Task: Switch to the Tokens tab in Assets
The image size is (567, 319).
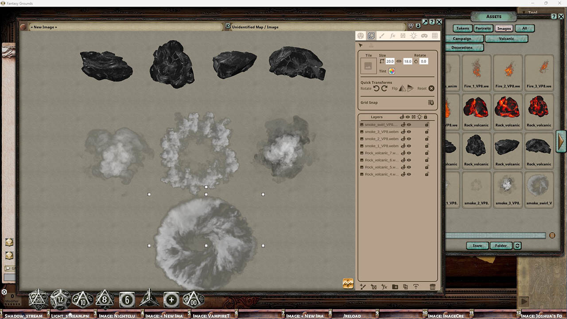Action: coord(462,28)
